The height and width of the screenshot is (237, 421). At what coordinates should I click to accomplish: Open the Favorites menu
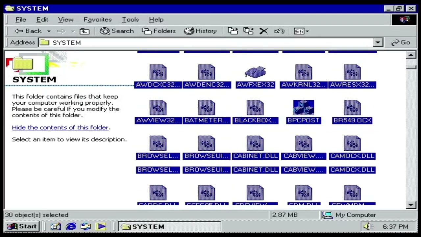pyautogui.click(x=97, y=19)
